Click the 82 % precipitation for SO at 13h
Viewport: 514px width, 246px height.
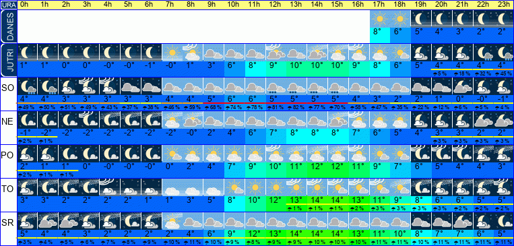[x=296, y=107]
